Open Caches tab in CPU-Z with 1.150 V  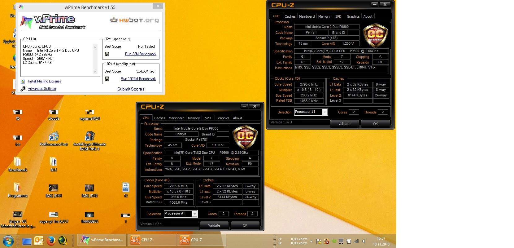click(x=159, y=118)
